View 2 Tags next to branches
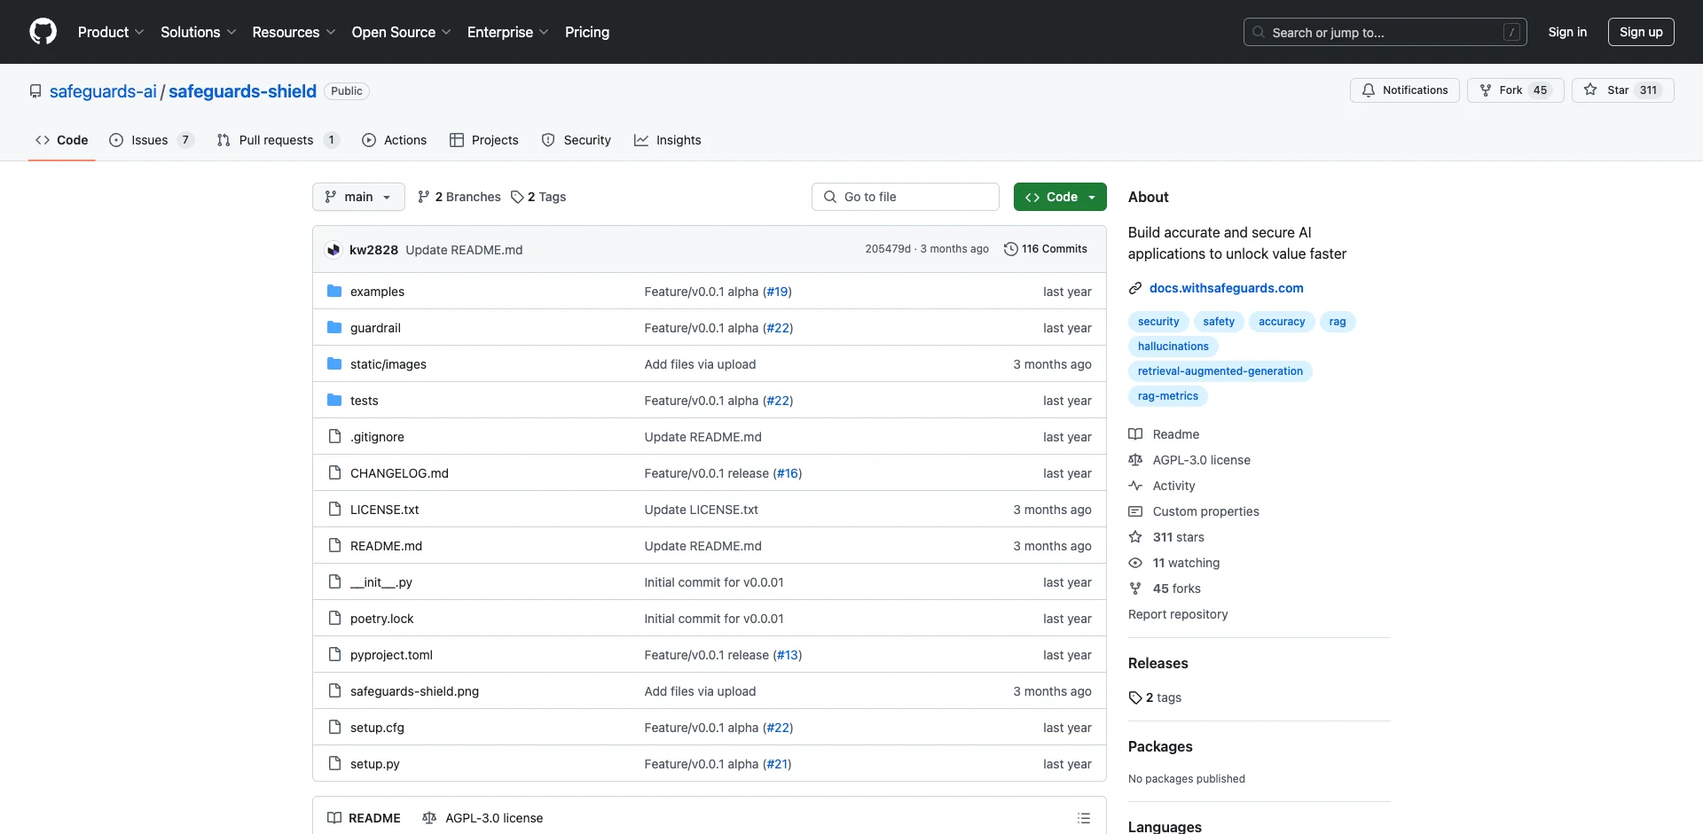Screen dimensions: 1703x834 (x=538, y=197)
